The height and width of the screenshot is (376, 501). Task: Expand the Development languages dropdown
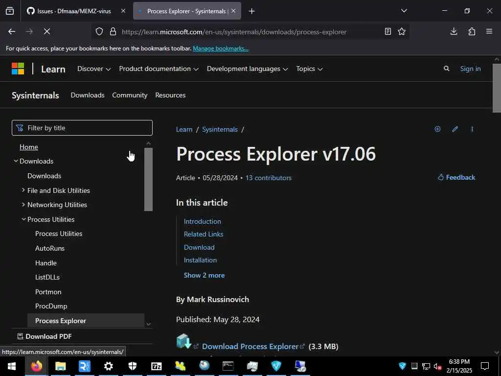[247, 69]
